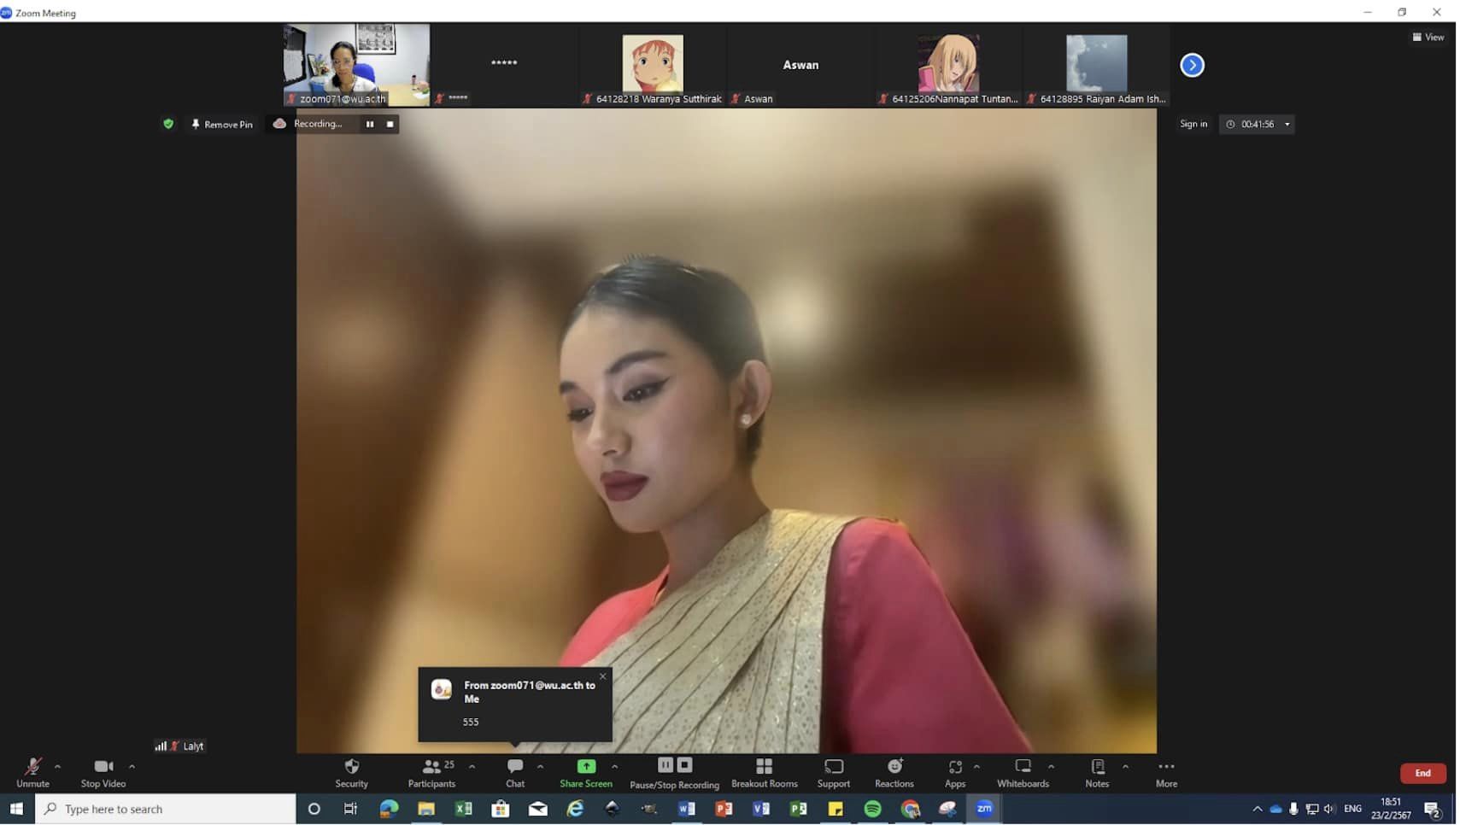Click the red End button
The image size is (1460, 825).
pyautogui.click(x=1422, y=773)
